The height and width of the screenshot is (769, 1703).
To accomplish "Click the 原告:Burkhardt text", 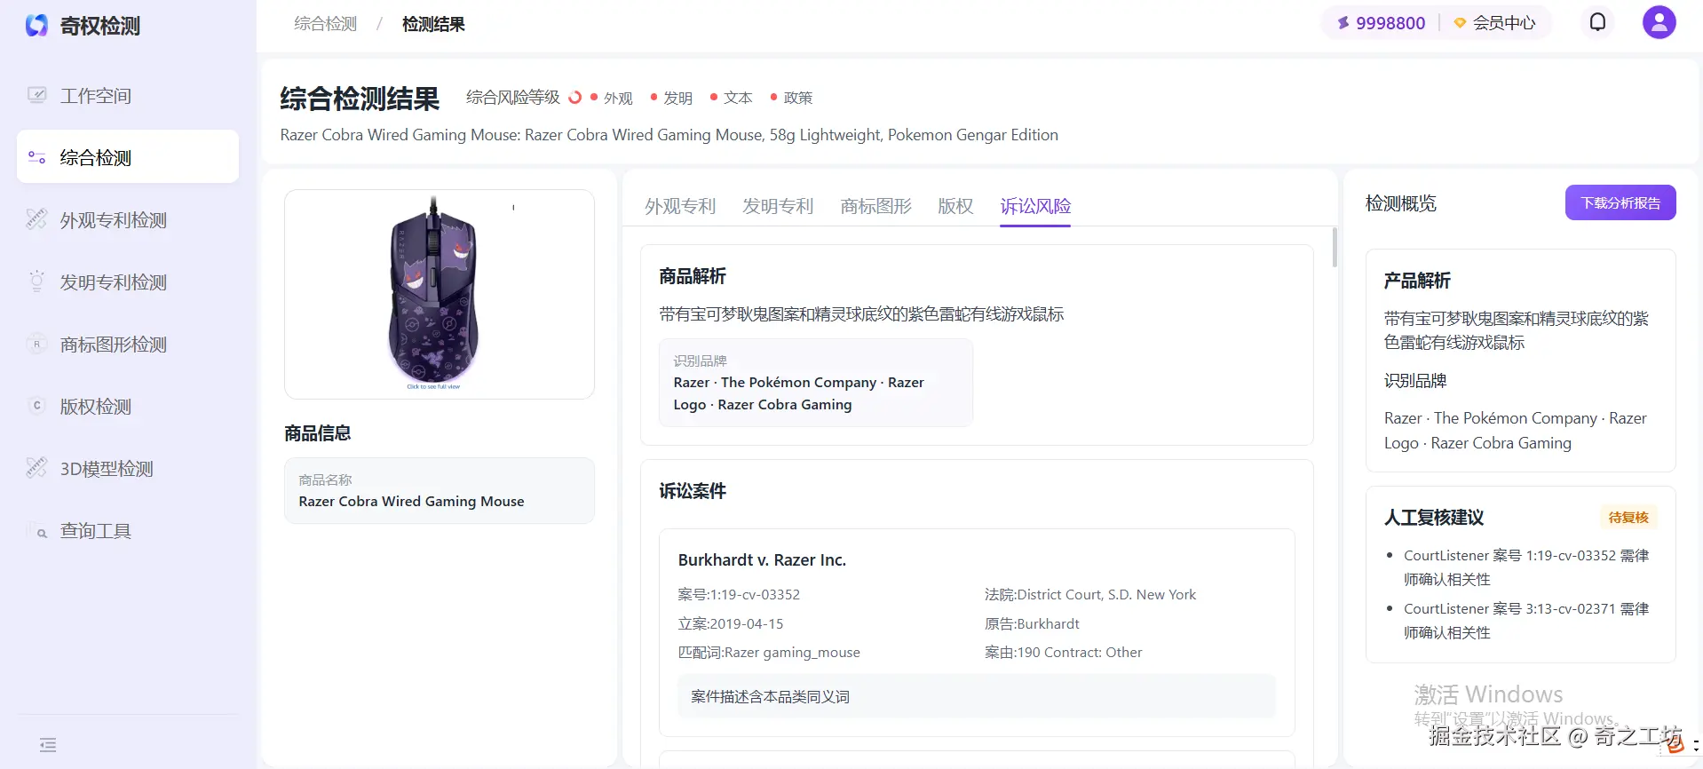I will (1032, 624).
